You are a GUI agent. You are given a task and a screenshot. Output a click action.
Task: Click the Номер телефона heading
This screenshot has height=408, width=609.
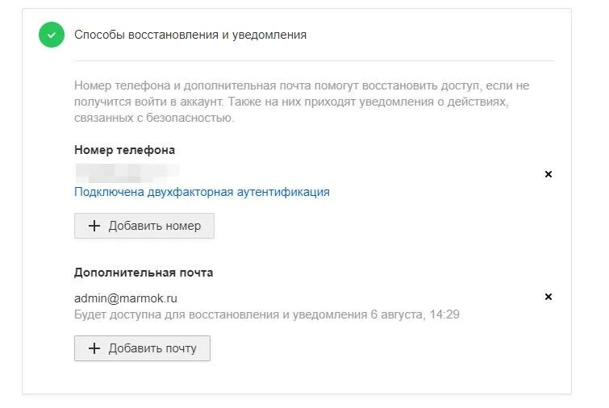tap(124, 150)
